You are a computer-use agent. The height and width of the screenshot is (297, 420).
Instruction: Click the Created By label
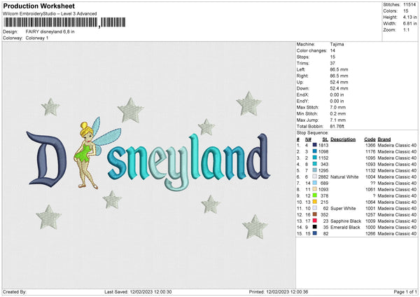[15, 291]
